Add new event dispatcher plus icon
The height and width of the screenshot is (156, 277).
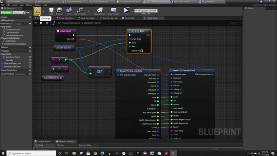click(30, 70)
